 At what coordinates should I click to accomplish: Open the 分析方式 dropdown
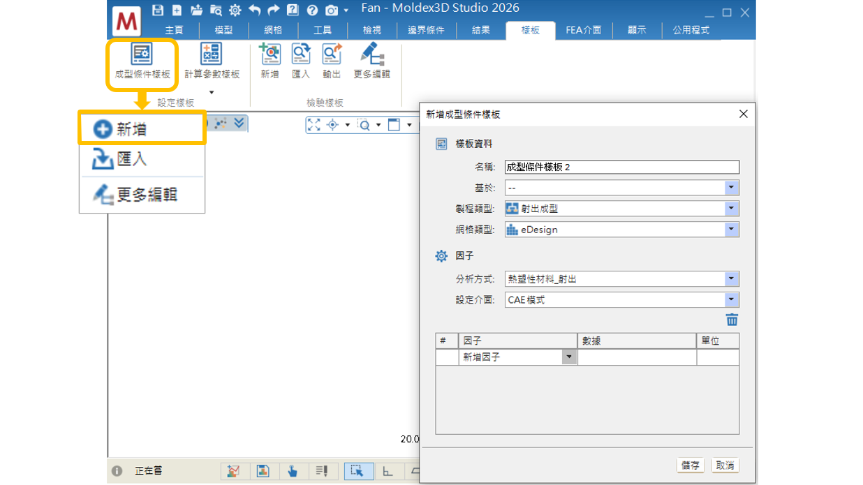point(621,279)
